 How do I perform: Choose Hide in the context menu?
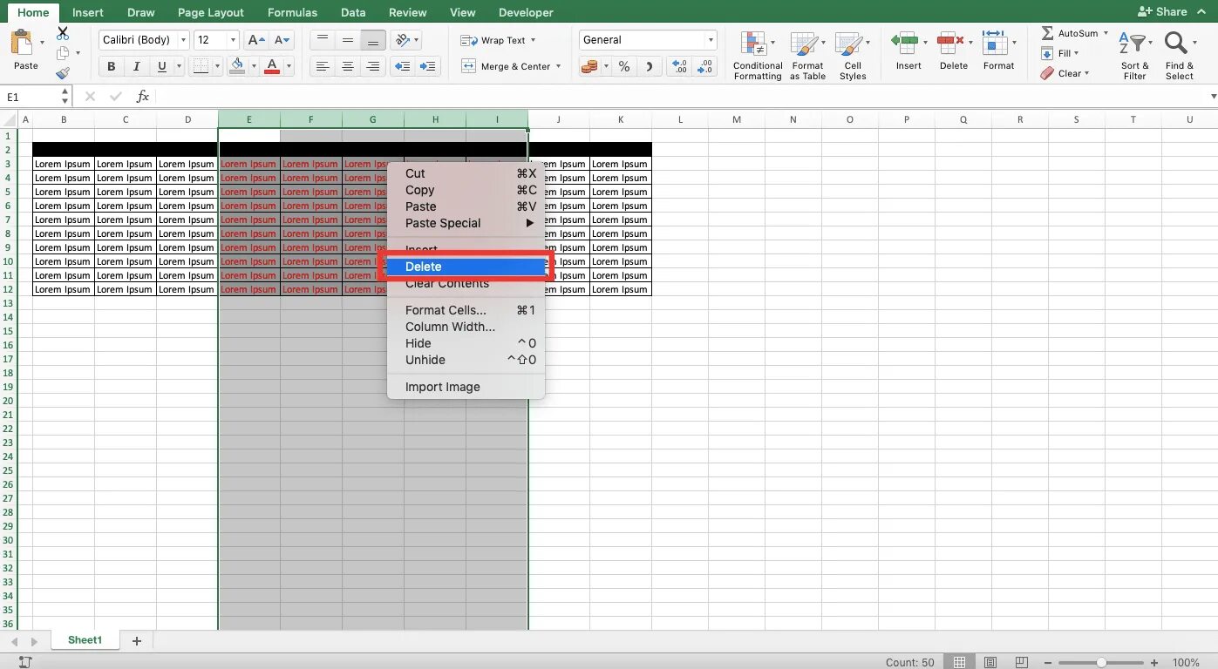click(x=466, y=343)
